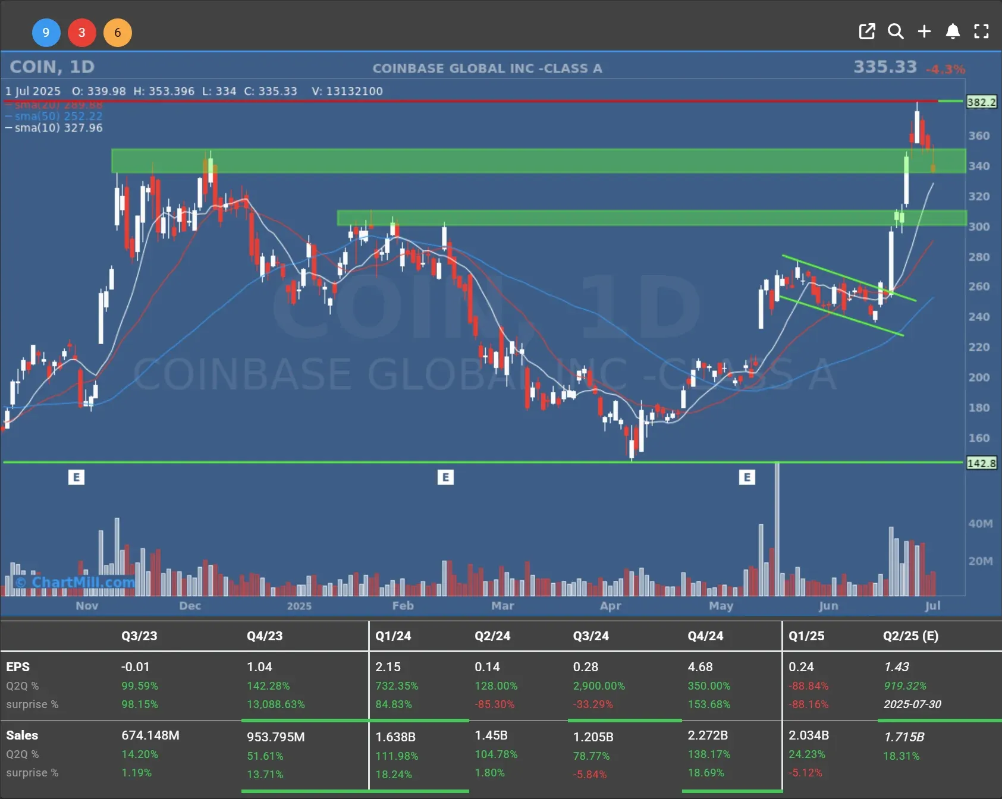Click EPS Q2Q value 919.32%
This screenshot has height=799, width=1002.
coord(905,686)
